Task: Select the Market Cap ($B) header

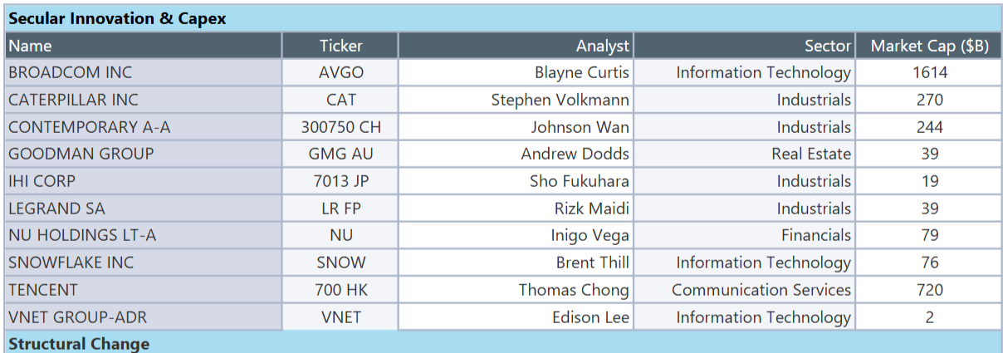Action: 929,46
